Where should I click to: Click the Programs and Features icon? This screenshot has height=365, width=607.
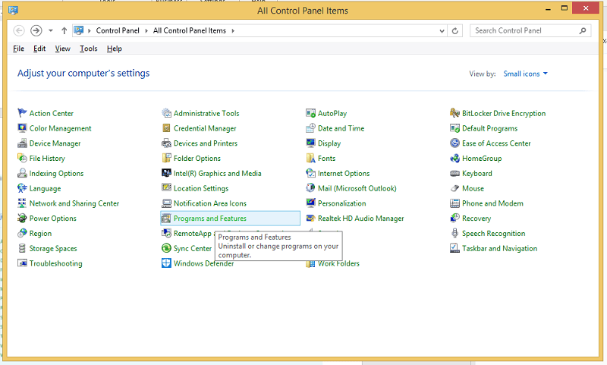click(x=166, y=219)
